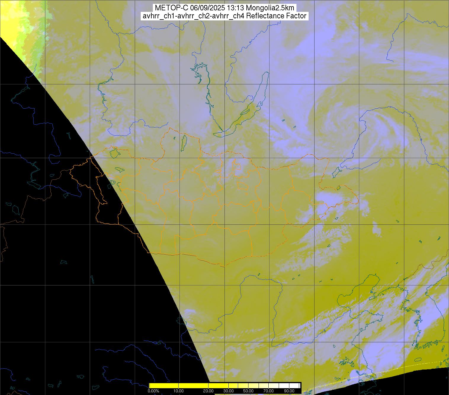The image size is (449, 395).
Task: Click the 0.00% label on the colorbar
Action: [x=153, y=391]
